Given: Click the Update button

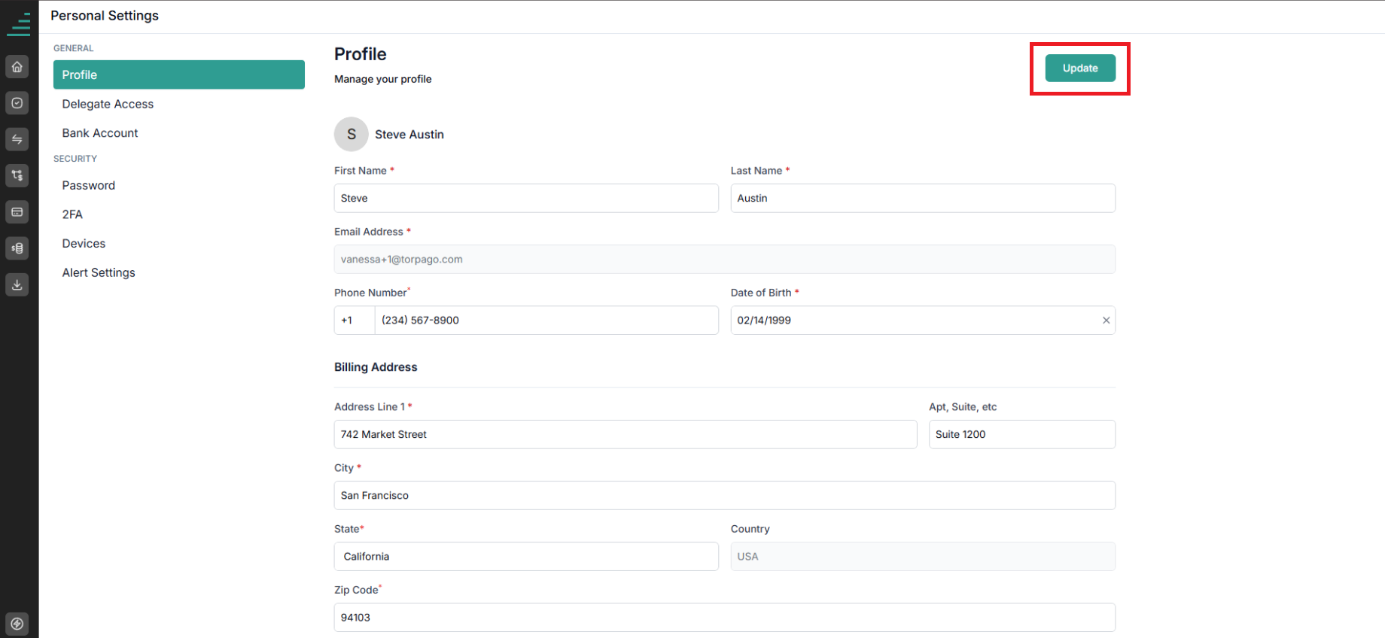Looking at the screenshot, I should pos(1080,68).
